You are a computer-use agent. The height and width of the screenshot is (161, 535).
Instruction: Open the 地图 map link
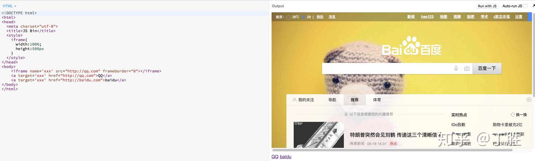444,17
